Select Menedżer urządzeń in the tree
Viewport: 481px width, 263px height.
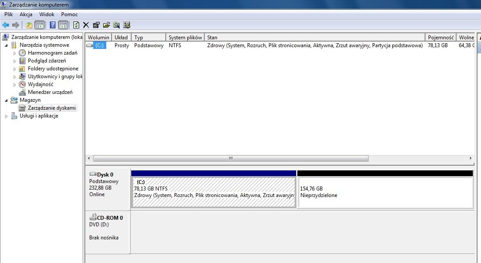click(50, 92)
